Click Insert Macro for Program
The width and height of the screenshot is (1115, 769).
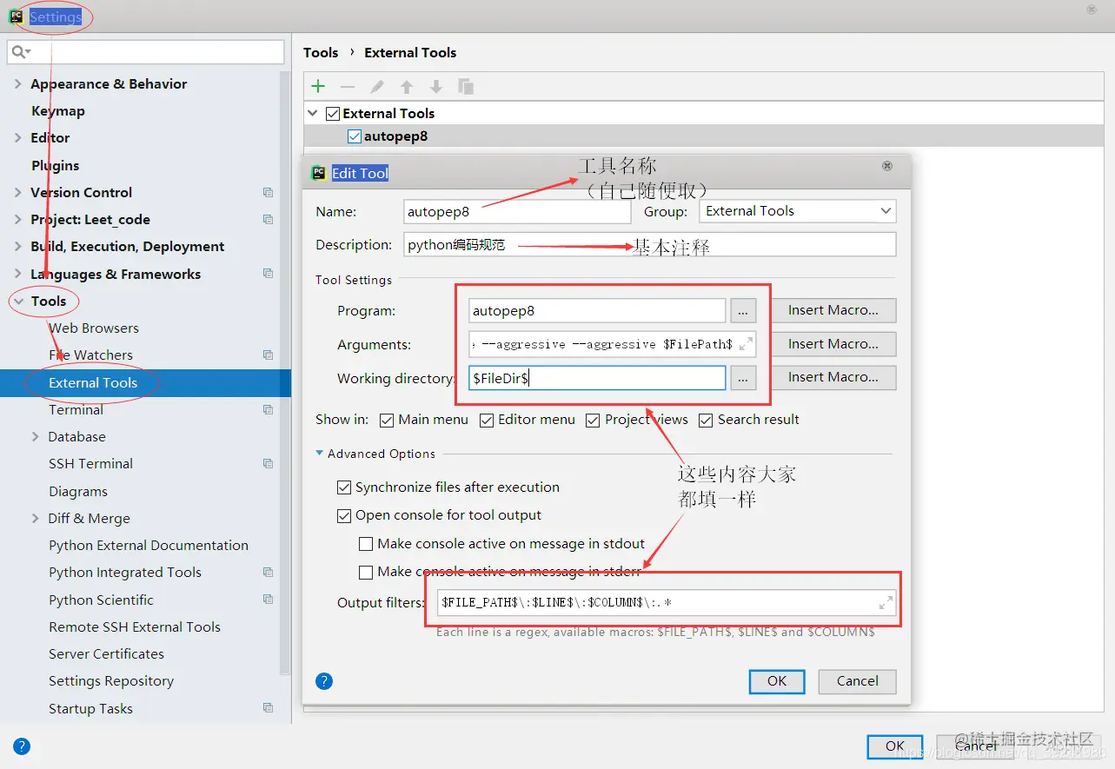(833, 310)
